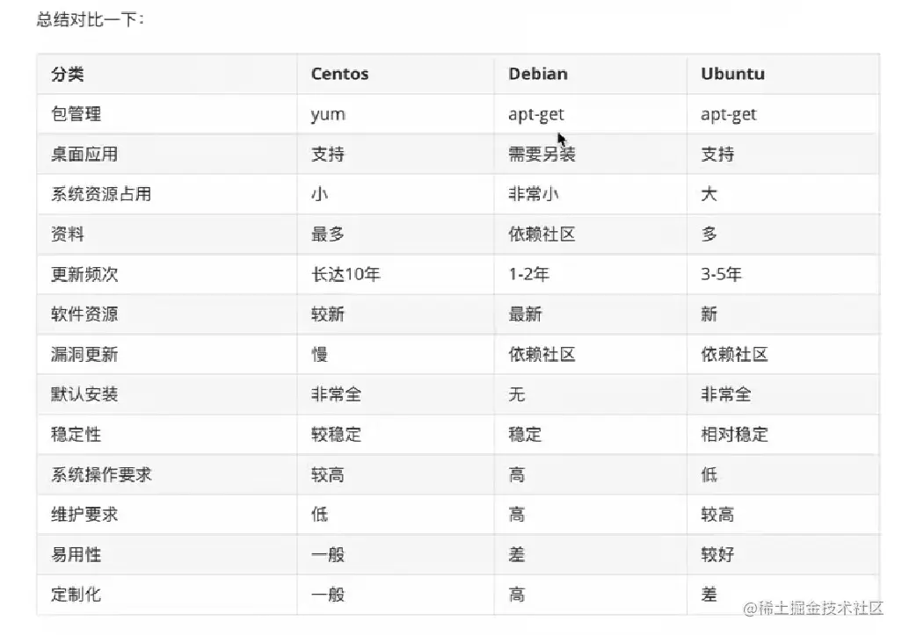Click the 定制化 row label

click(76, 595)
